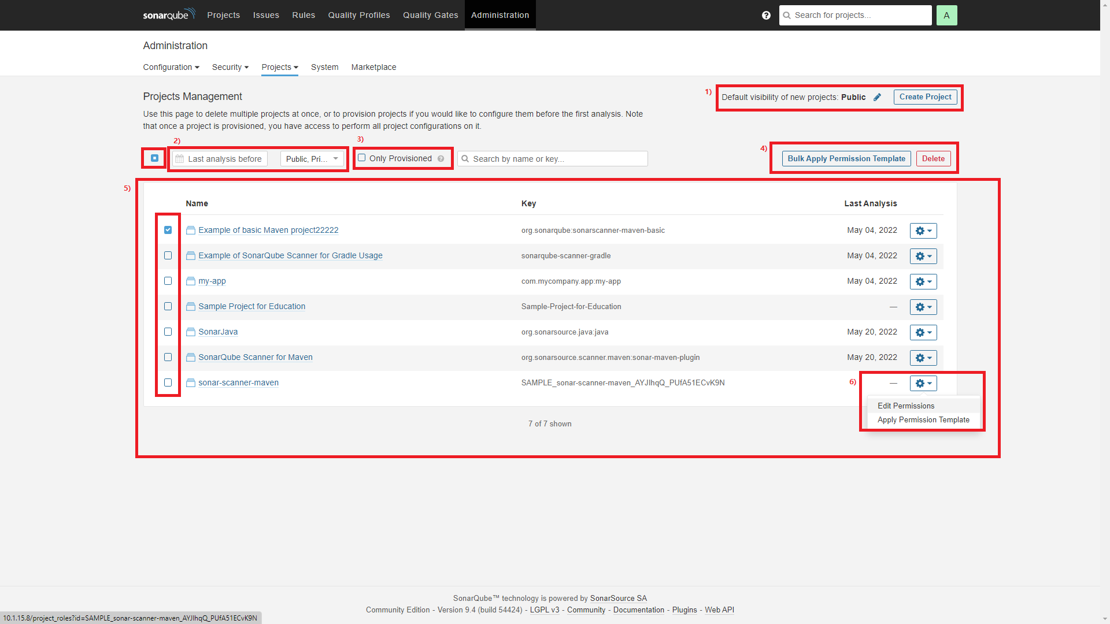This screenshot has height=624, width=1110.
Task: Click the Create Project button
Action: (925, 97)
